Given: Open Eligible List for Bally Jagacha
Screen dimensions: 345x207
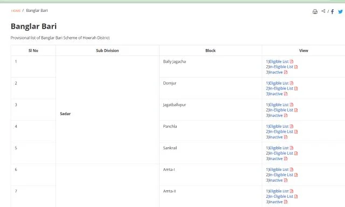Looking at the screenshot, I should 279,61.
